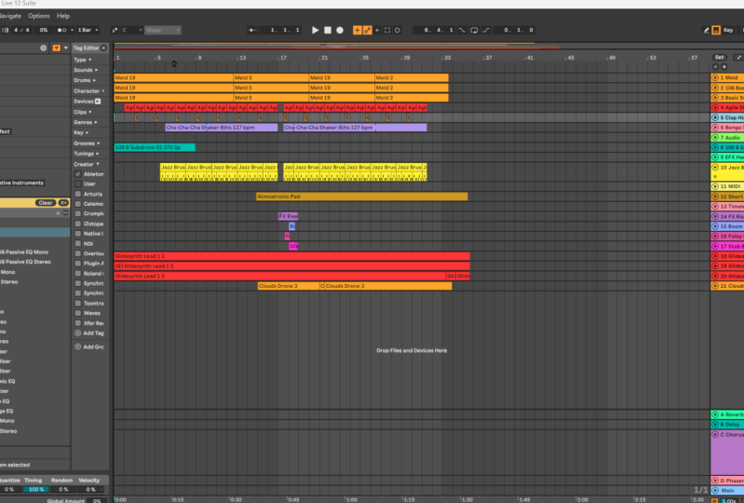Unfold track 1 Meld triangle
The width and height of the screenshot is (744, 503).
click(x=715, y=77)
